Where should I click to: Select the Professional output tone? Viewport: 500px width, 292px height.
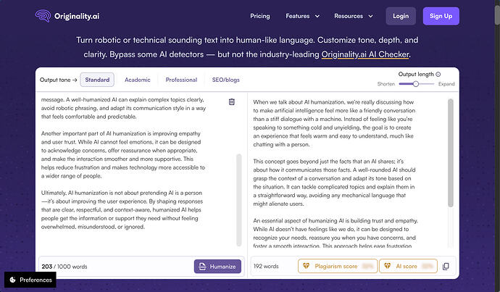[181, 80]
